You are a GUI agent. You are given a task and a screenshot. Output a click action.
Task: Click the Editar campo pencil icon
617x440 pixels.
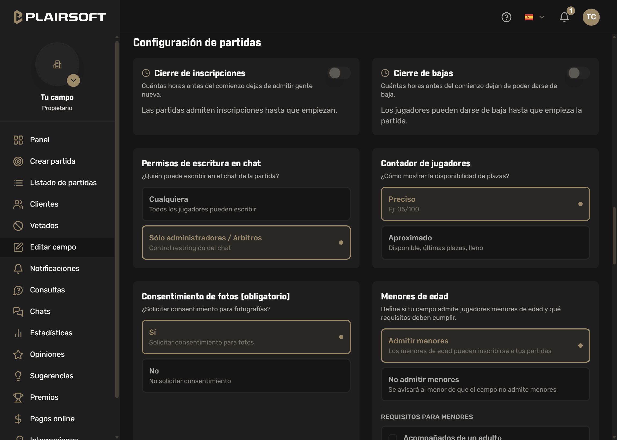[18, 247]
